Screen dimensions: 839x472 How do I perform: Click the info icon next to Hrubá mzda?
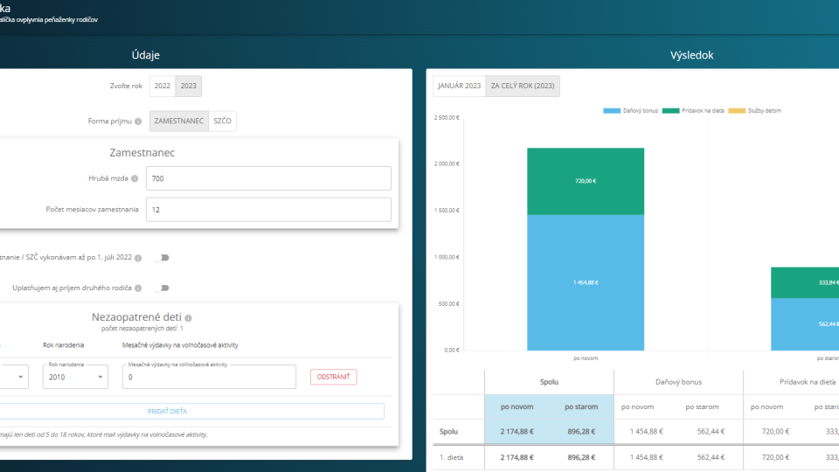coord(135,178)
